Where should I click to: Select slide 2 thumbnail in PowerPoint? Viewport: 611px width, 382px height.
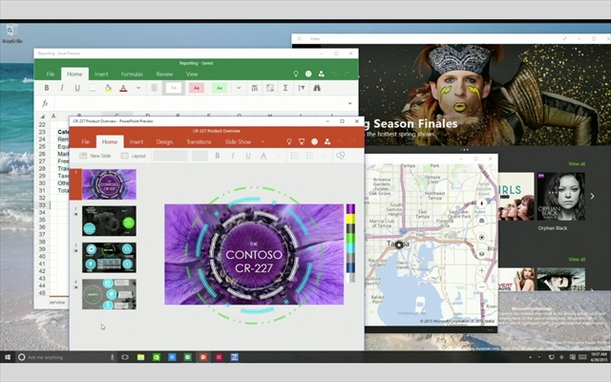(x=109, y=221)
